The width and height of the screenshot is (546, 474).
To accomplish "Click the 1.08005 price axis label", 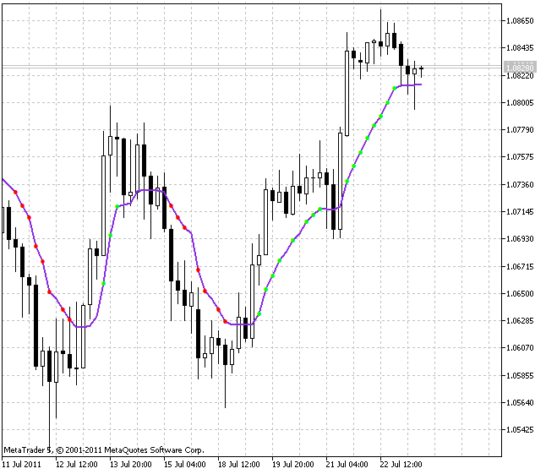I will coord(520,103).
